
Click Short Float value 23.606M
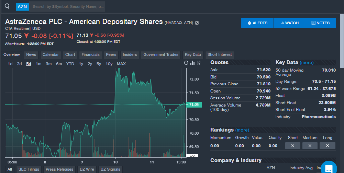(x=327, y=103)
